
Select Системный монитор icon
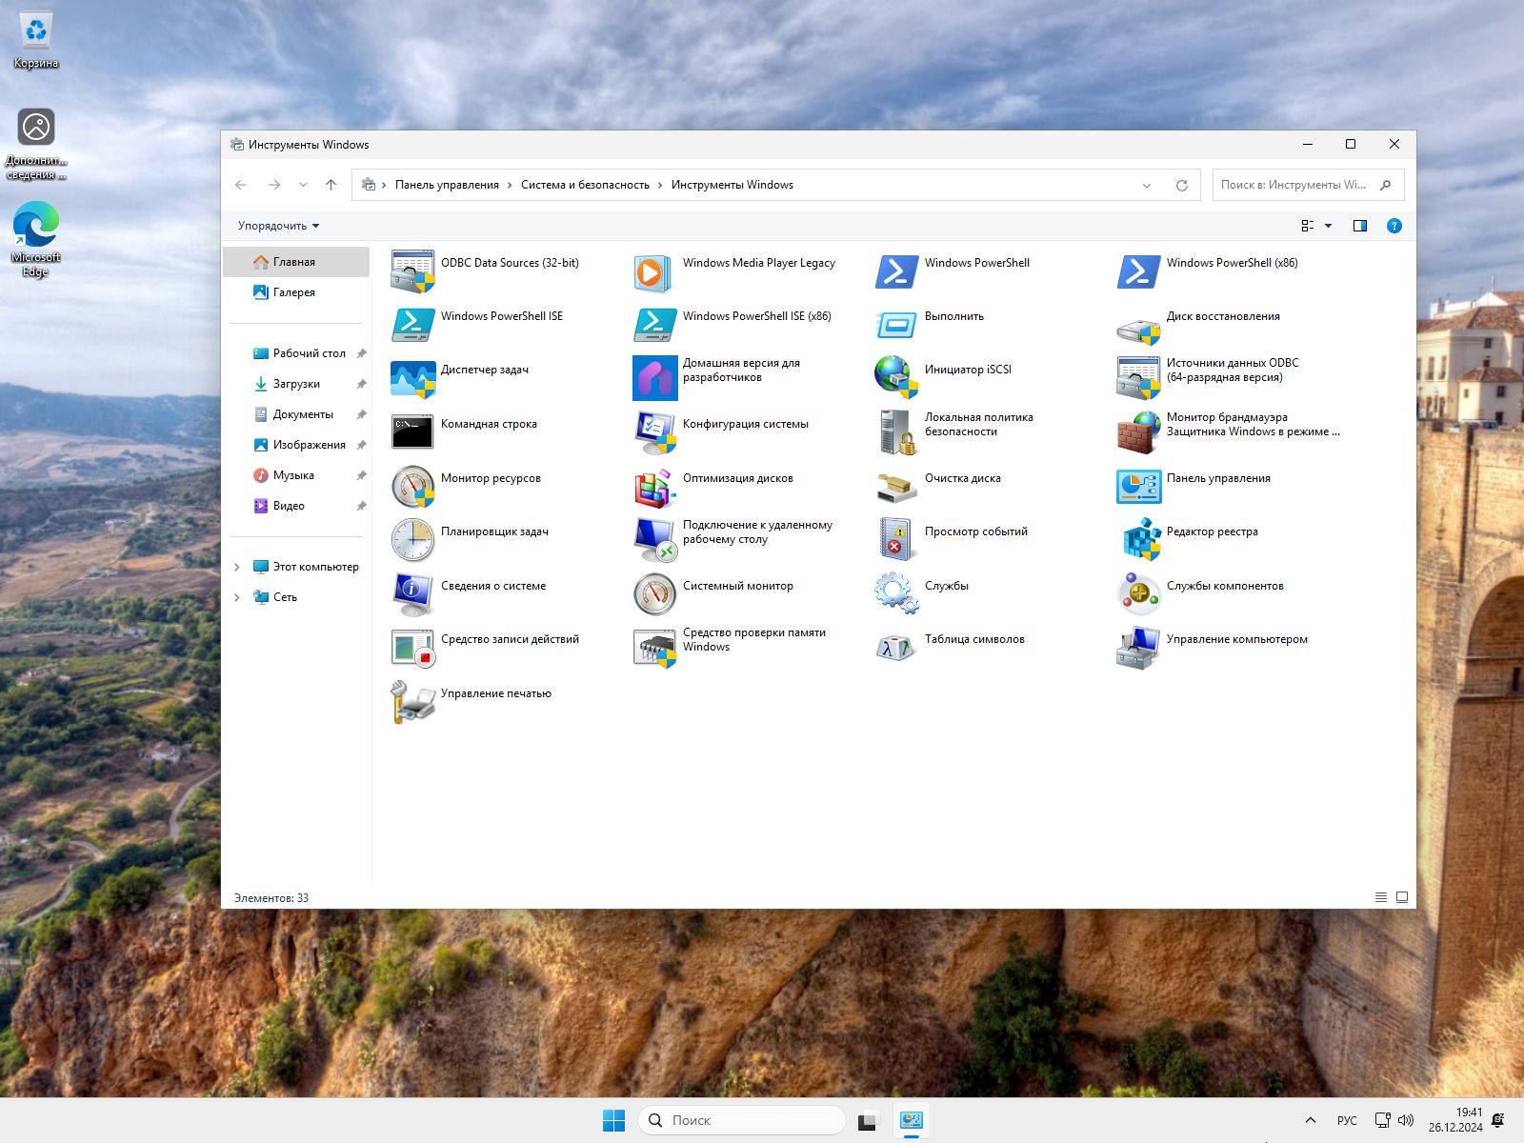pos(654,594)
